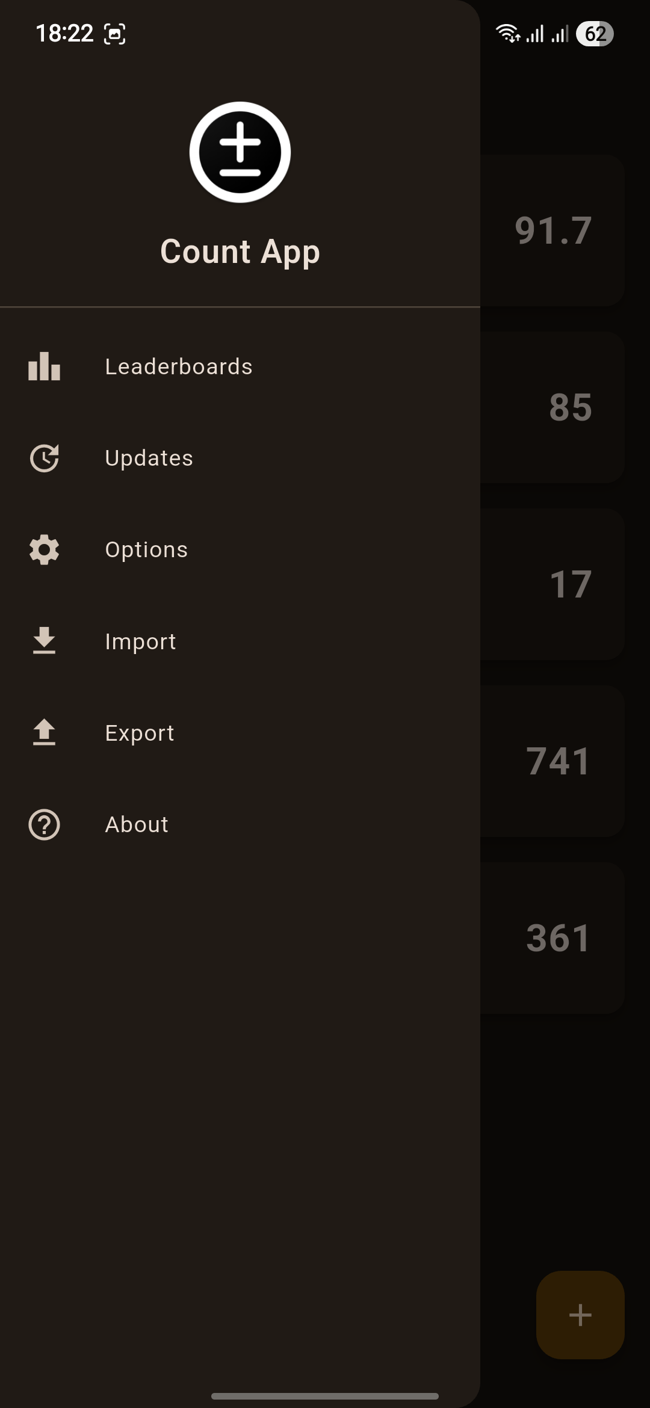This screenshot has height=1408, width=650.
Task: Open the Updates menu entry
Action: [x=149, y=459]
